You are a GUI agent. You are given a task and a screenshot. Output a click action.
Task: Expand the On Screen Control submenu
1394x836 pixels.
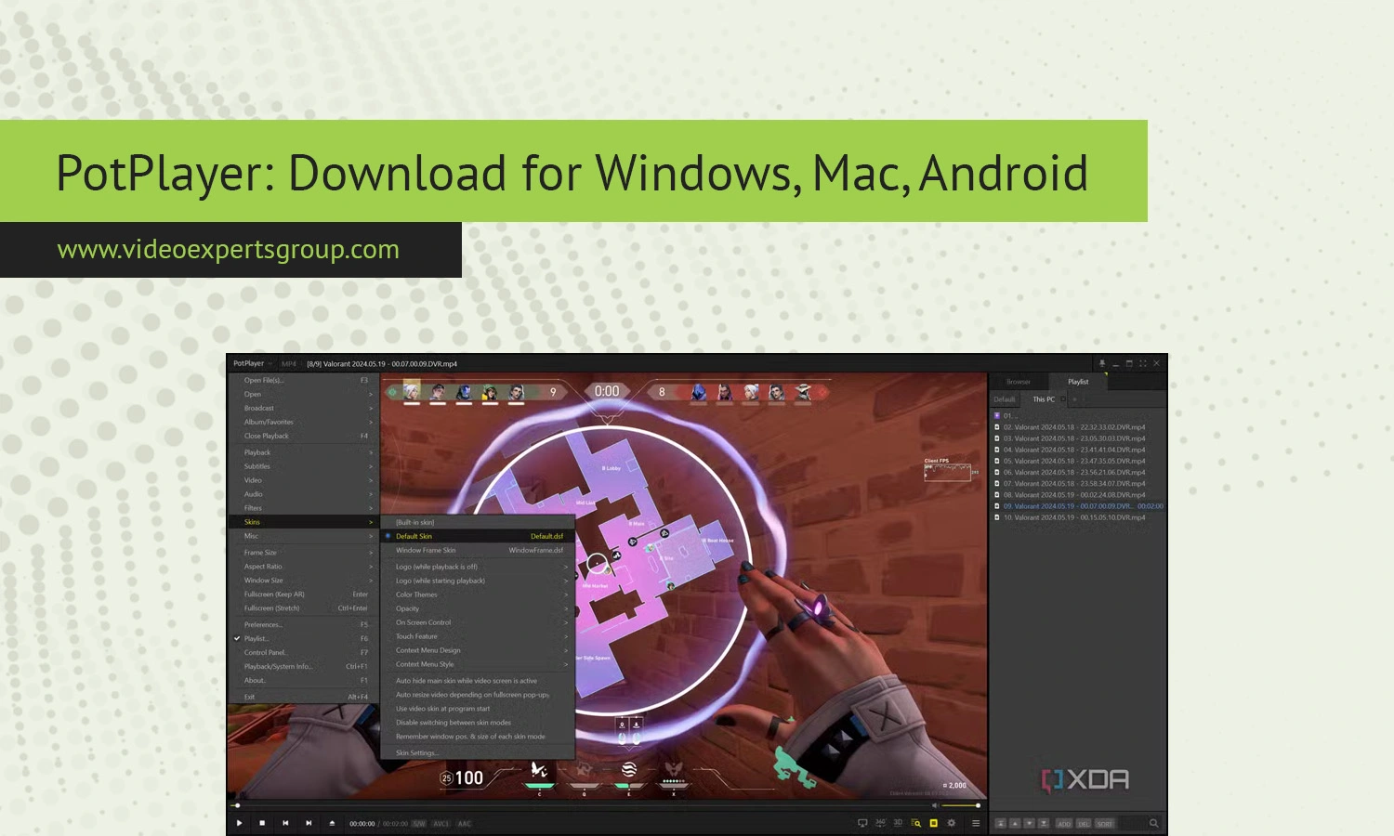point(478,622)
